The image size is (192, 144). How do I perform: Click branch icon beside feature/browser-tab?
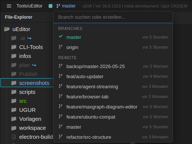click(61, 96)
